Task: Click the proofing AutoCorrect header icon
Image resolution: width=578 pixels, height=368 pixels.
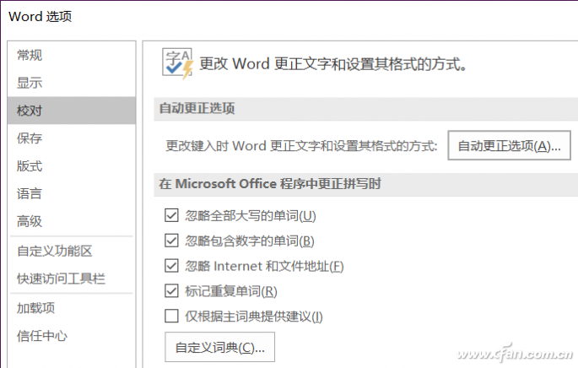Action: click(177, 63)
